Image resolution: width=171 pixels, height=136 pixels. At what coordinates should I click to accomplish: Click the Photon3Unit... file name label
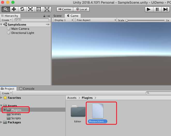(x=98, y=122)
